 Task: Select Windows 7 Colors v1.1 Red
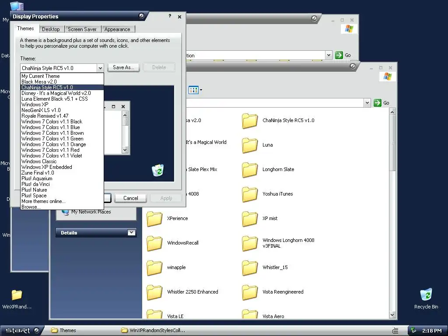click(x=62, y=150)
